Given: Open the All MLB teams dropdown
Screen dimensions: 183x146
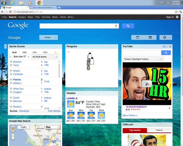Looking at the screenshot, I should 45,57.
